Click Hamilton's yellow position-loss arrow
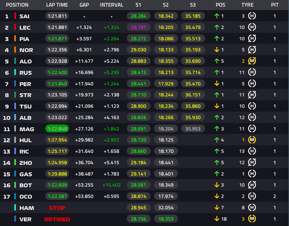 [217, 207]
